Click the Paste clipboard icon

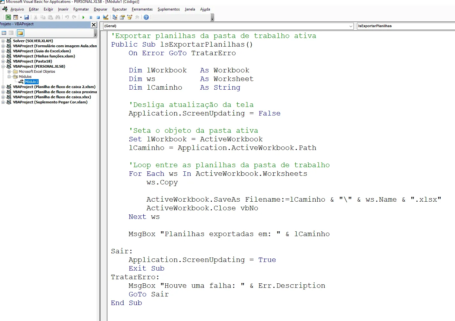50,17
